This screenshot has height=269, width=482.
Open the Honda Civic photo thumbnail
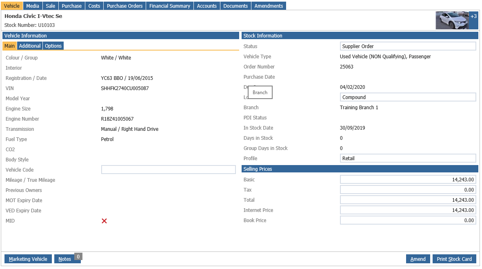[x=452, y=20]
